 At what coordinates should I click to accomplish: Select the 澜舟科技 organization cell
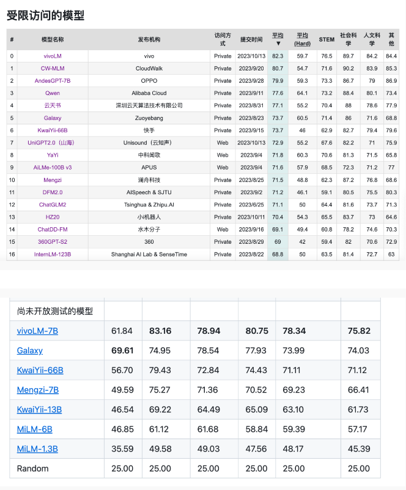click(149, 180)
